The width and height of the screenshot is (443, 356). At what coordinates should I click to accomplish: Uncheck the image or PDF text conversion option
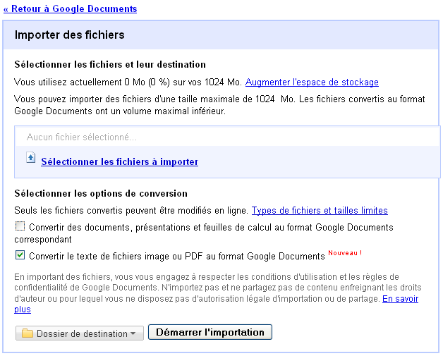click(x=20, y=254)
